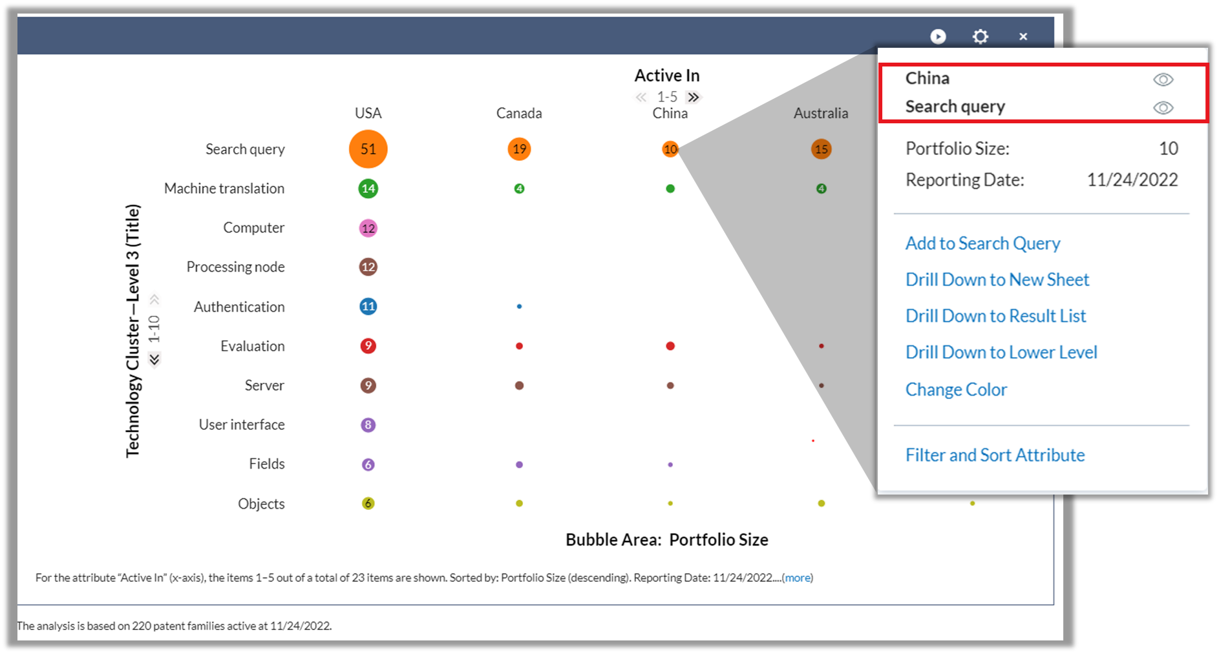Screen dimensions: 1219x654
Task: Go to next Active In countries page
Action: [694, 97]
